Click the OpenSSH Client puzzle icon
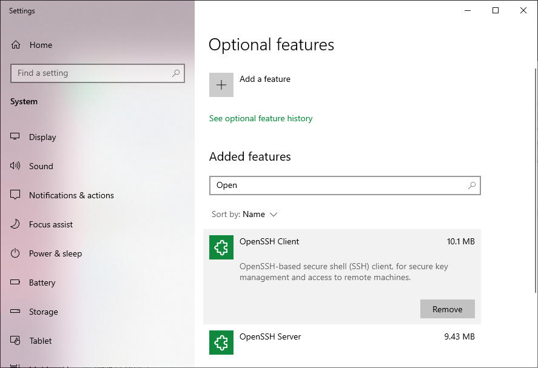This screenshot has height=368, width=538. (x=221, y=247)
